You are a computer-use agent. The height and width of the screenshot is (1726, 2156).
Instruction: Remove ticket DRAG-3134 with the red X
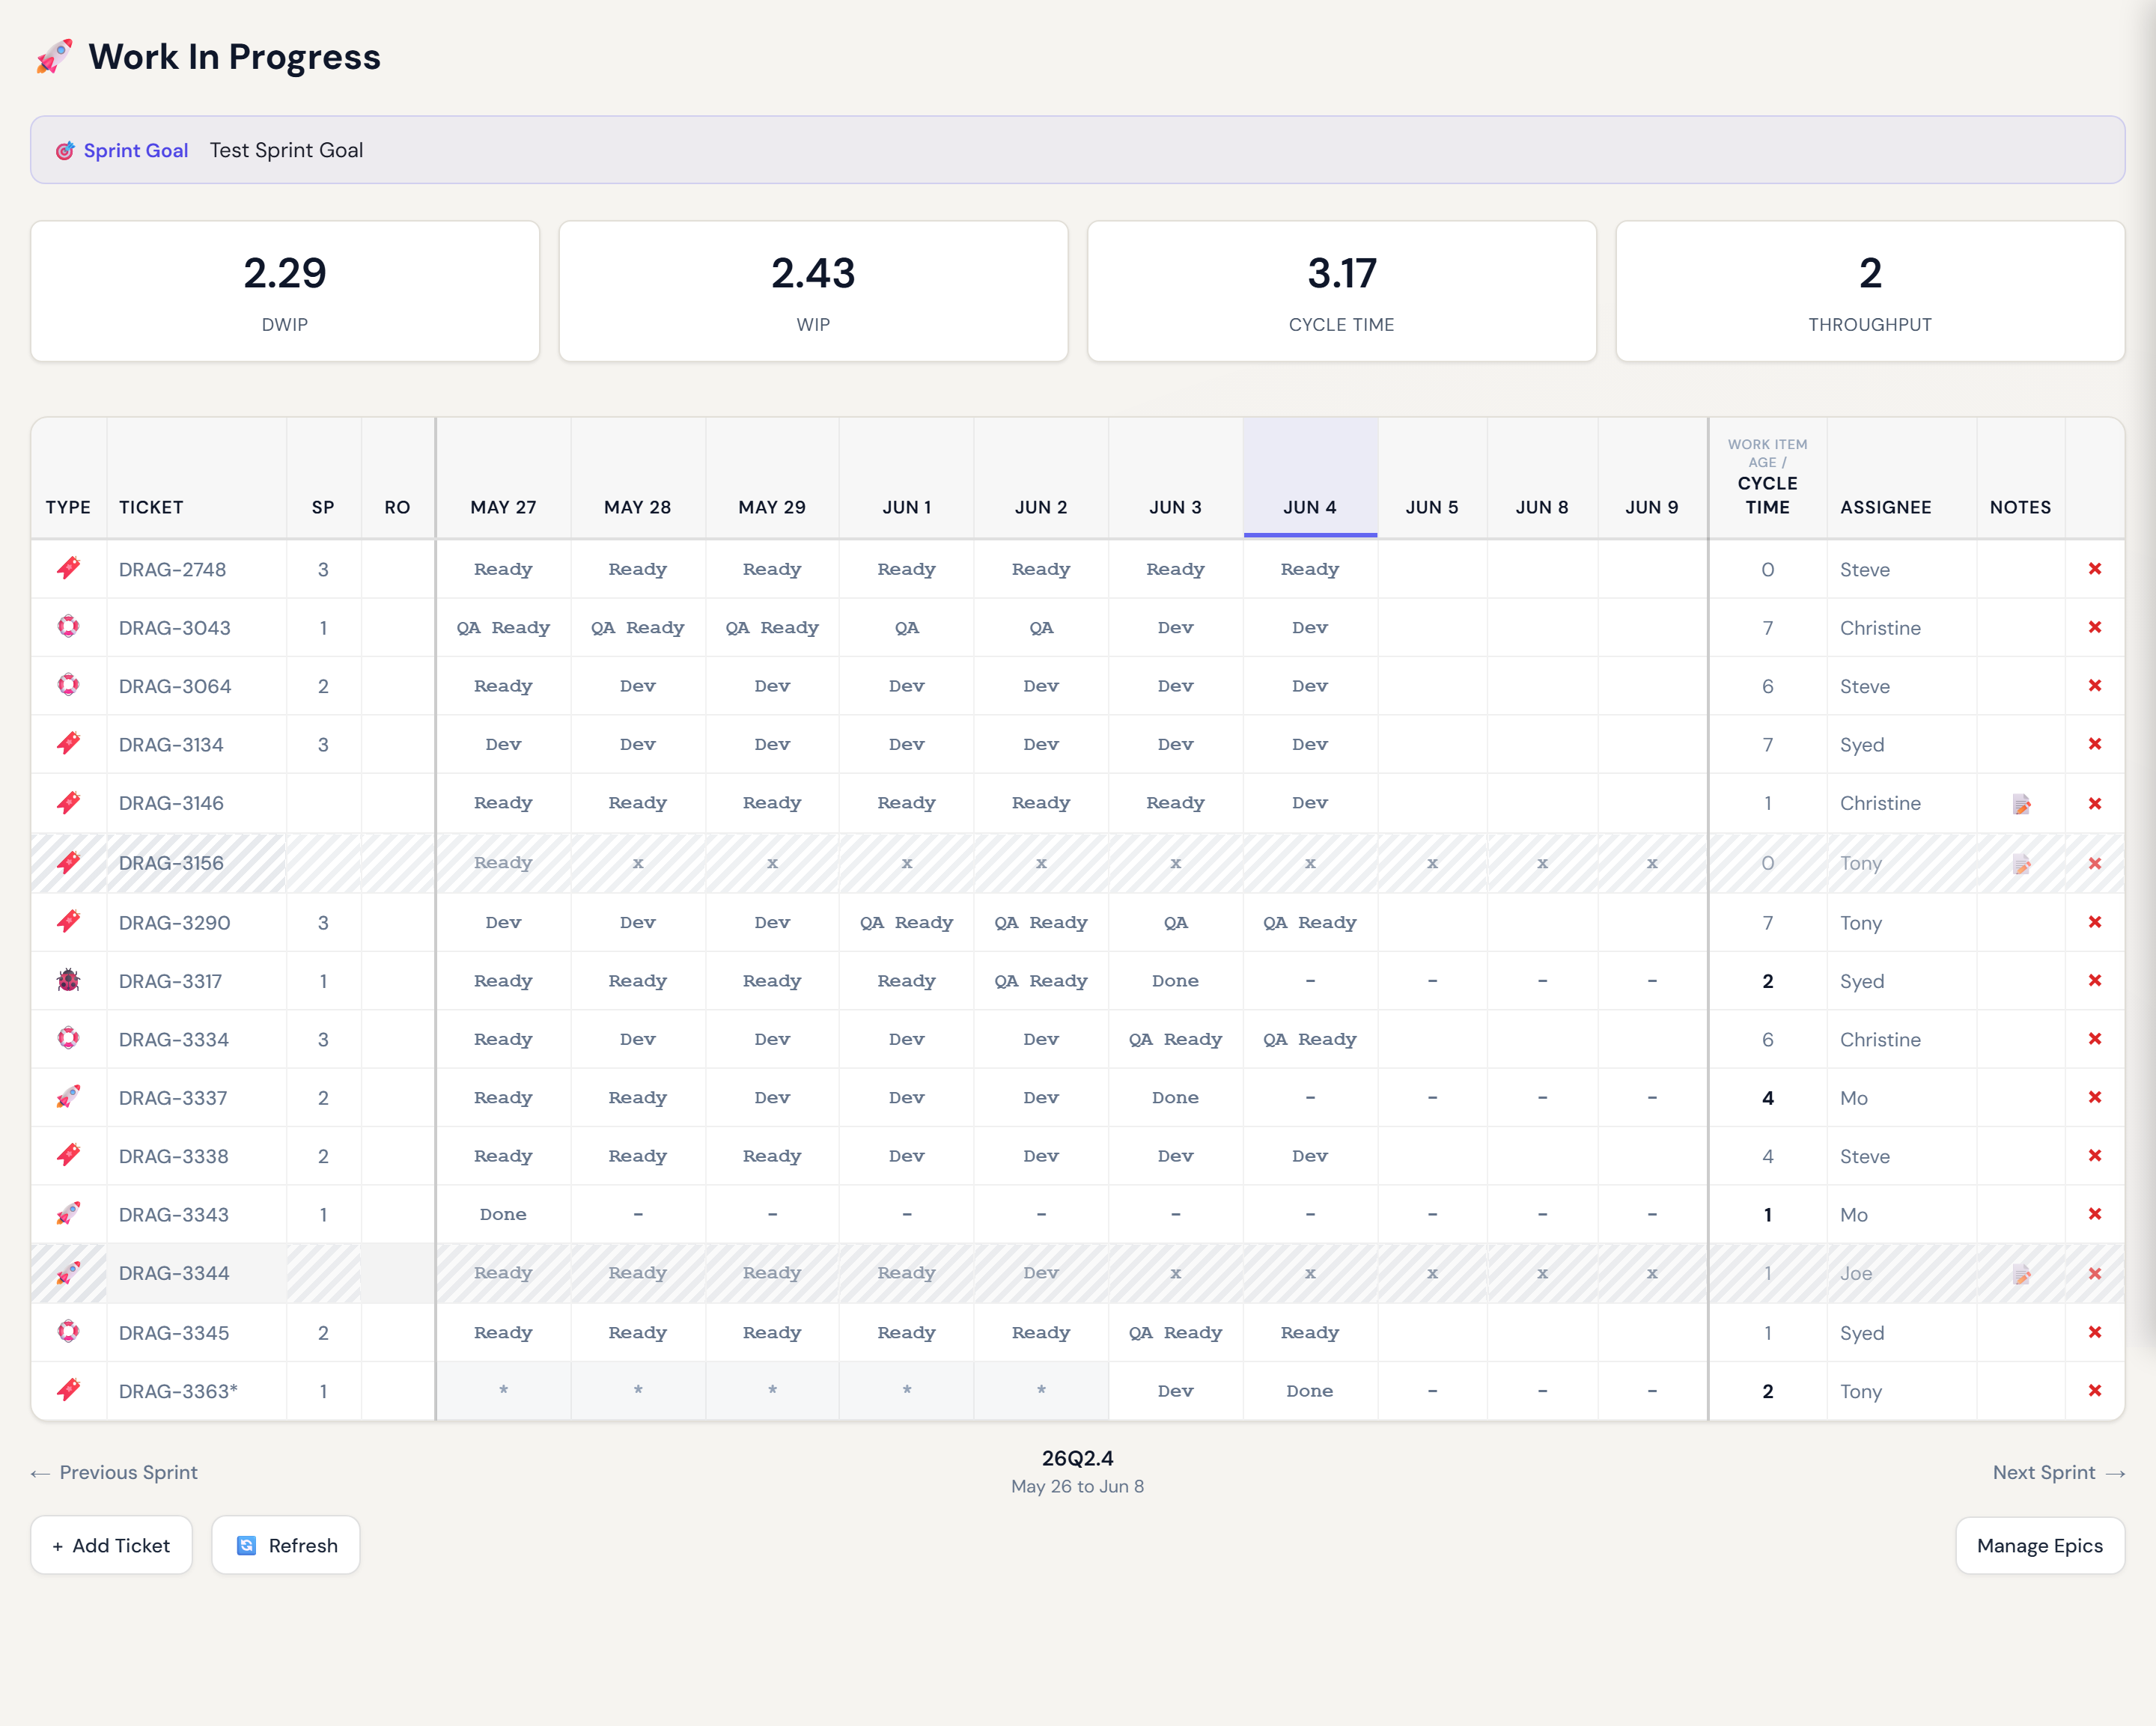tap(2094, 744)
